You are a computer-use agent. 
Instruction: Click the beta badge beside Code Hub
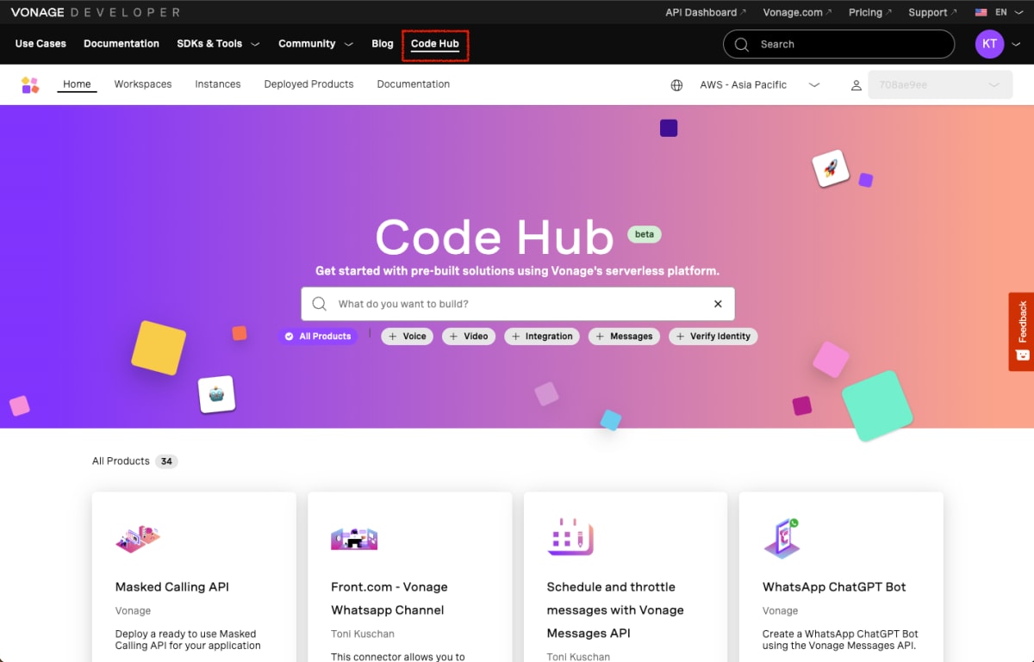click(645, 234)
